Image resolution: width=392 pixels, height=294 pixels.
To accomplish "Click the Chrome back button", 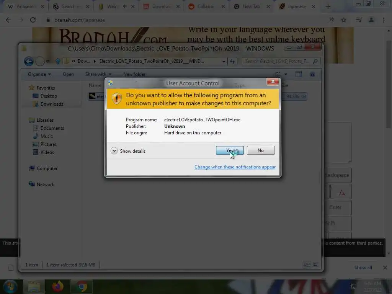I will click(8, 20).
